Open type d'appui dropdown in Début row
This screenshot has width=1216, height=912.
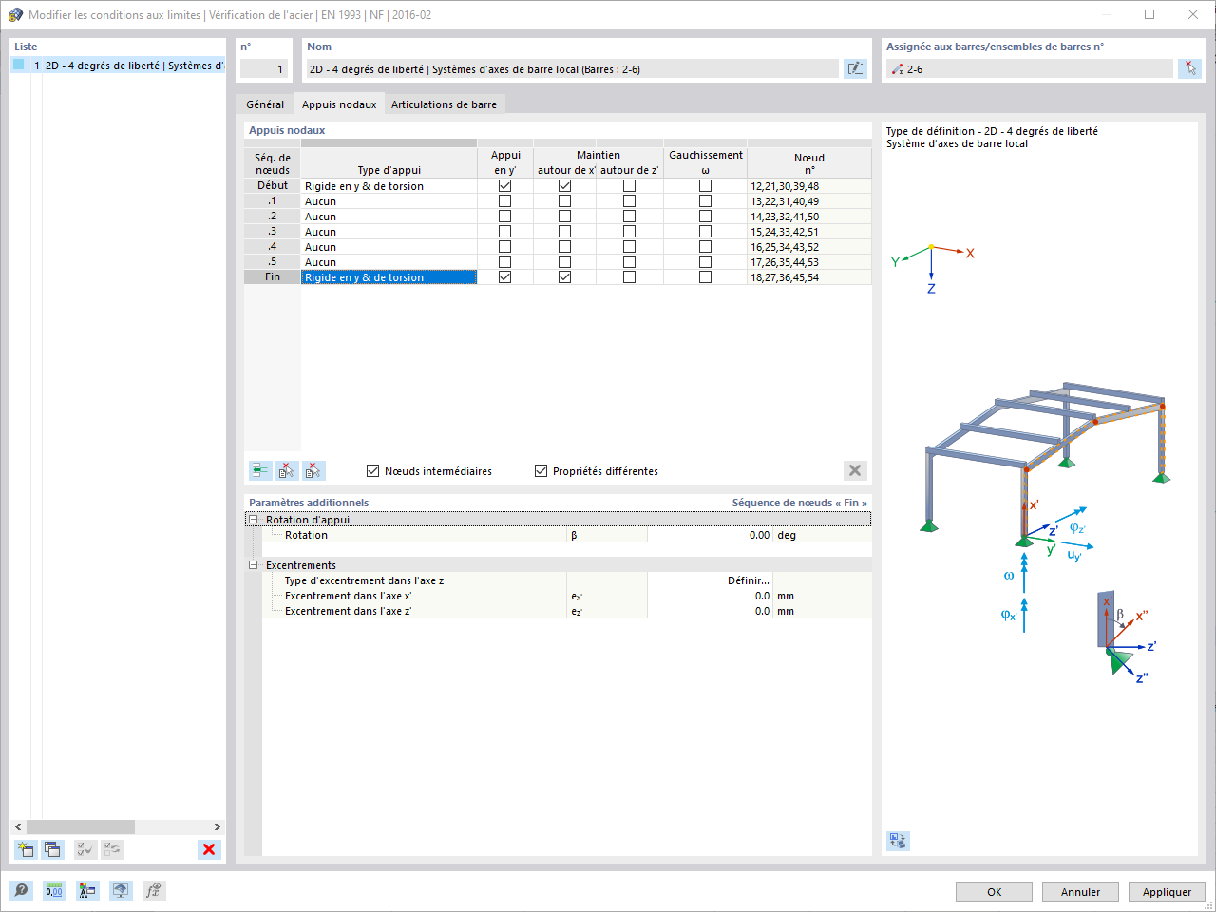pos(389,186)
